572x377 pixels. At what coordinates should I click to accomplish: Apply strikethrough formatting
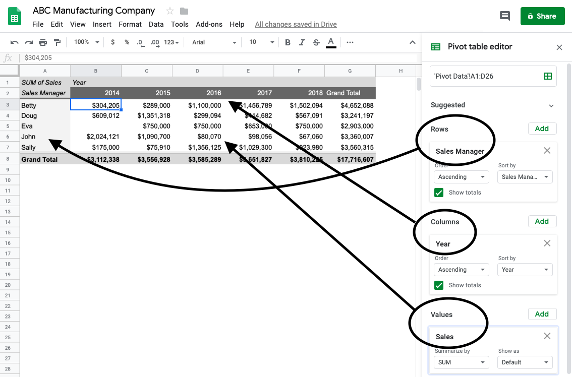316,42
